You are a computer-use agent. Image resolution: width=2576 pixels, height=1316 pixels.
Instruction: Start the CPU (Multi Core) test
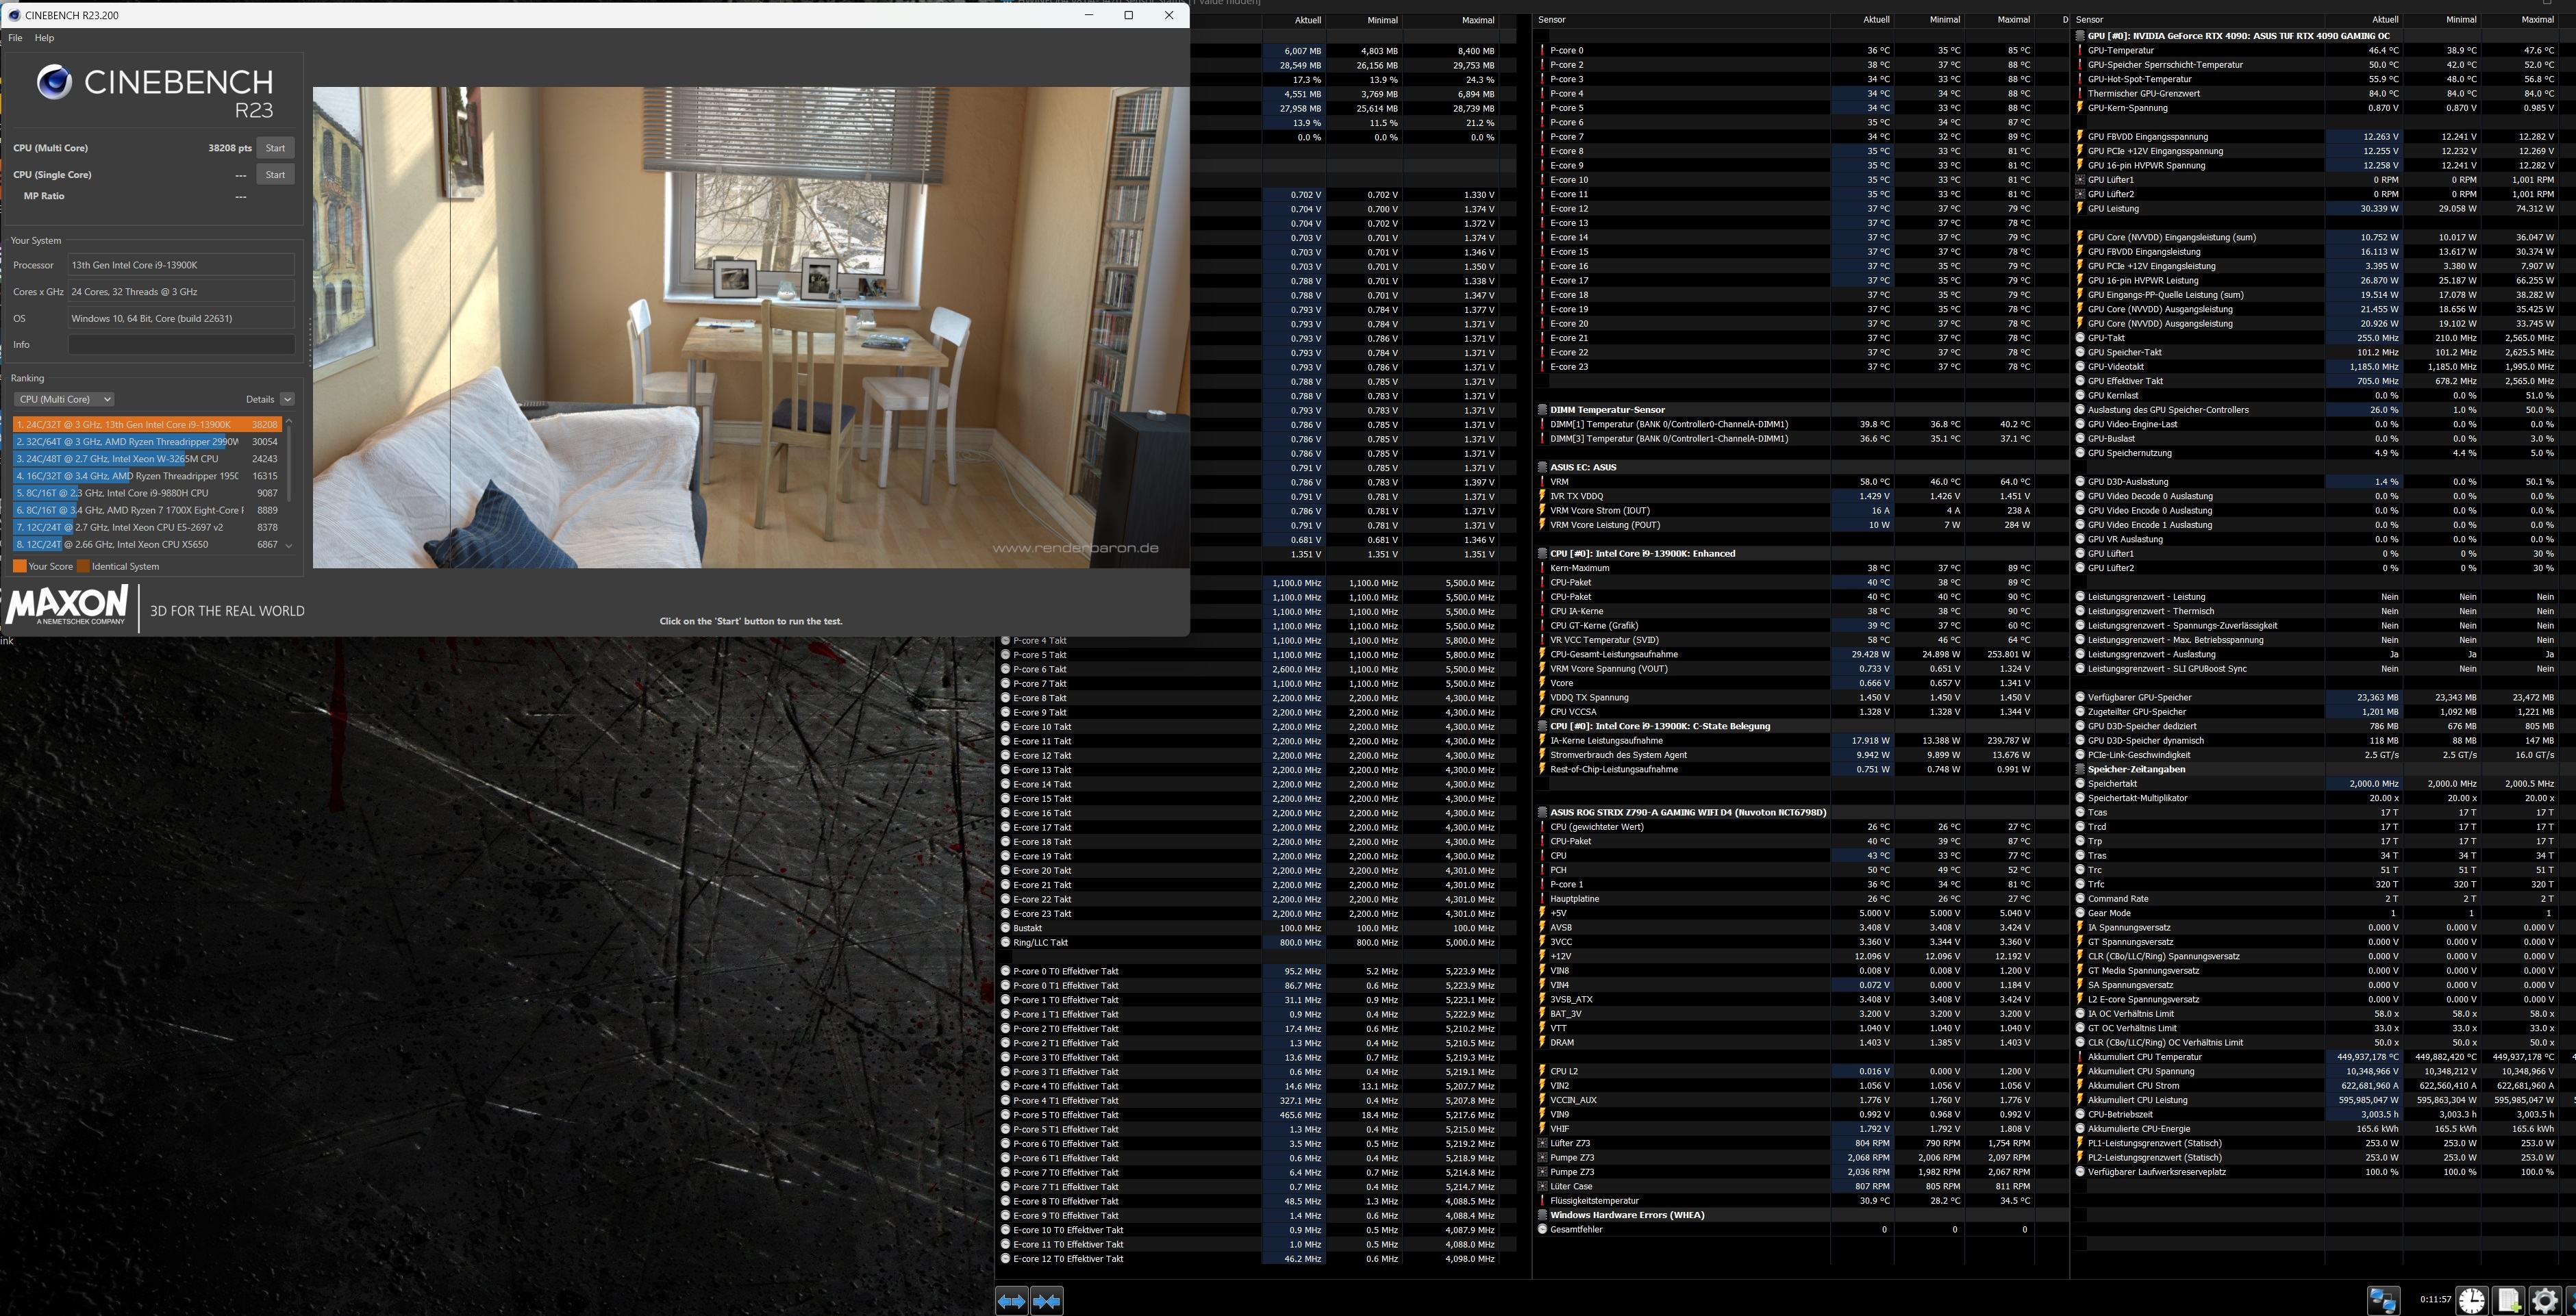pos(275,148)
